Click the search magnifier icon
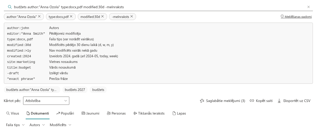This screenshot has height=131, width=317. (x=10, y=7)
